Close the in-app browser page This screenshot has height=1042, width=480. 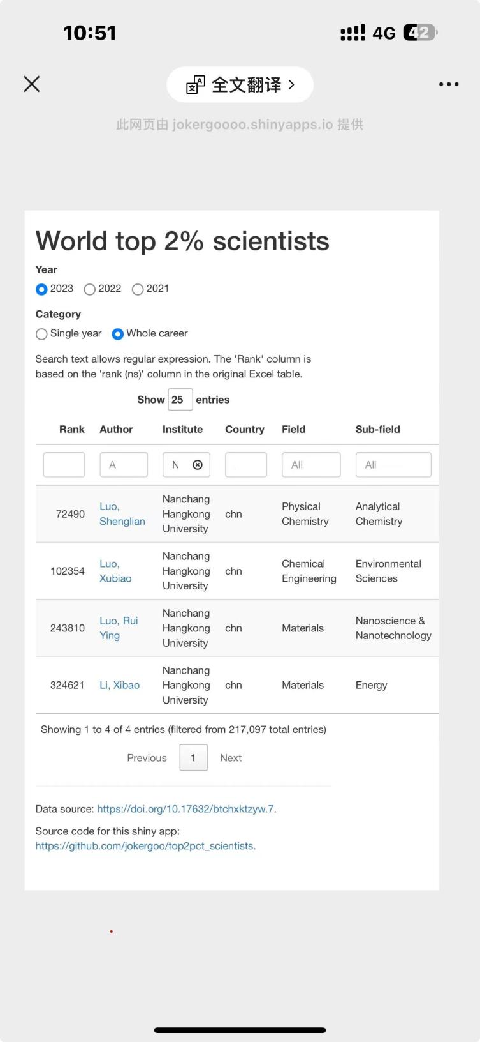(32, 84)
